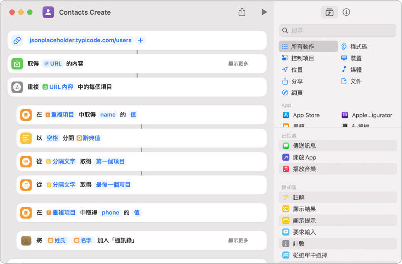Screen dimensions: 402x264
Task: Click the green Get Contents of URL icon
Action: pyautogui.click(x=17, y=63)
